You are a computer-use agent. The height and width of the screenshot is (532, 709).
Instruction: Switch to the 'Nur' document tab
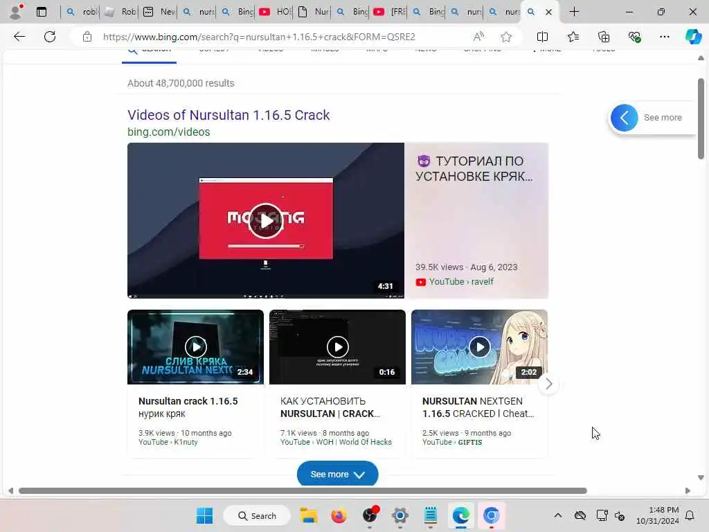click(x=314, y=12)
